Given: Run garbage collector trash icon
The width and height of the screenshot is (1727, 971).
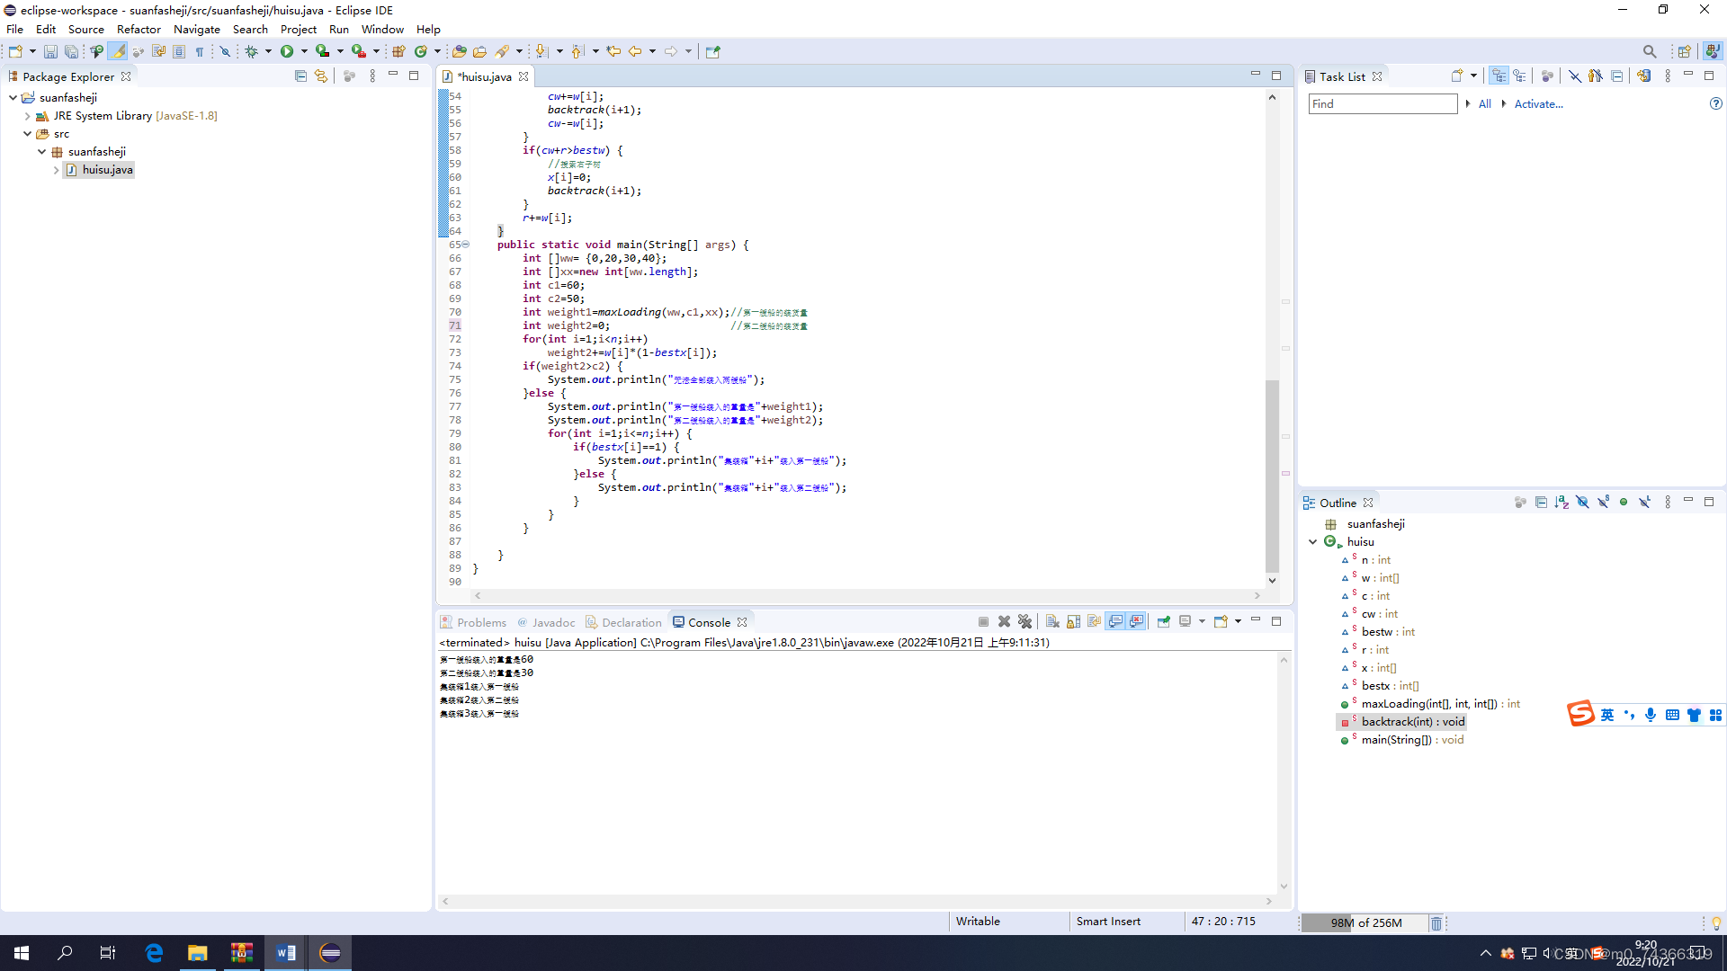Looking at the screenshot, I should (x=1436, y=923).
